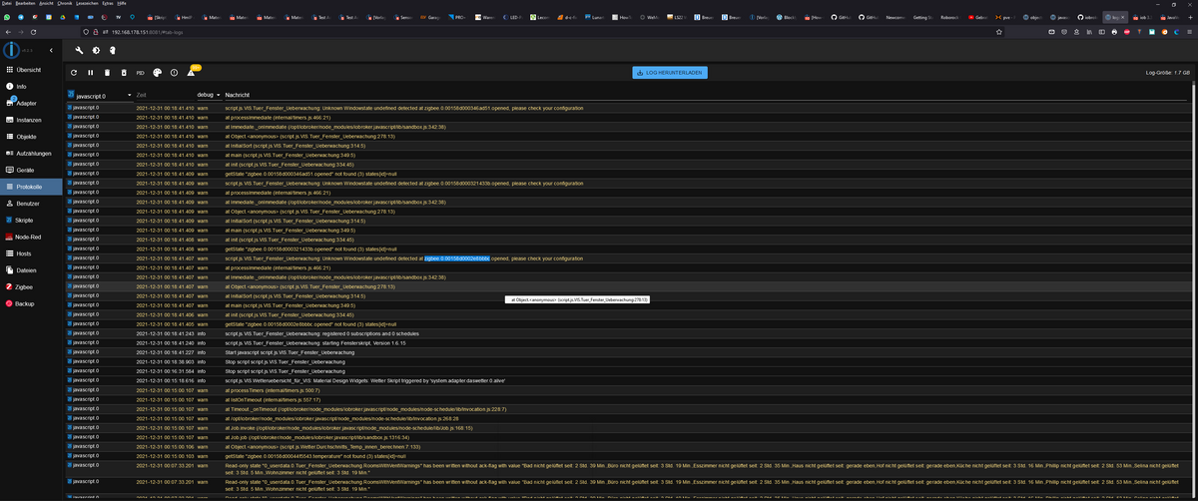Open Übersicht in the sidebar
This screenshot has height=501, width=1198.
[x=29, y=70]
